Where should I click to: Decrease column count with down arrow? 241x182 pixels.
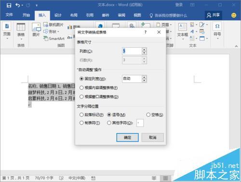[144, 53]
